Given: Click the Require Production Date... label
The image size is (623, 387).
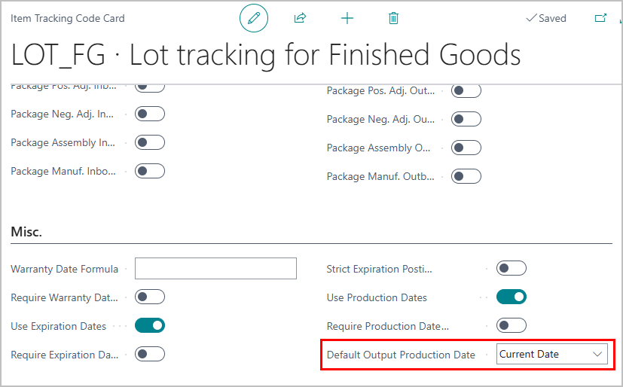Looking at the screenshot, I should pos(388,326).
